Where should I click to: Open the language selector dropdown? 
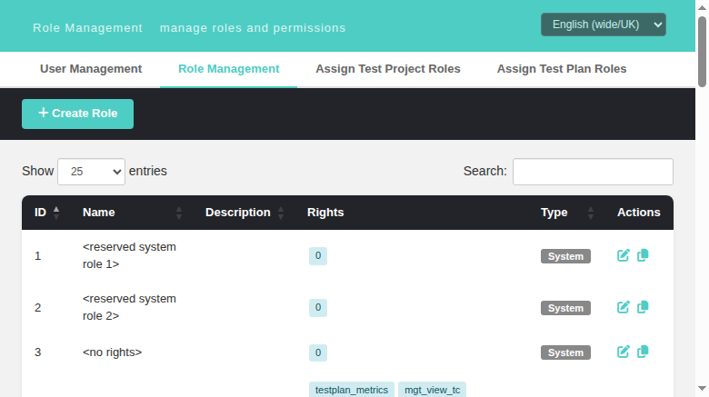click(x=604, y=25)
